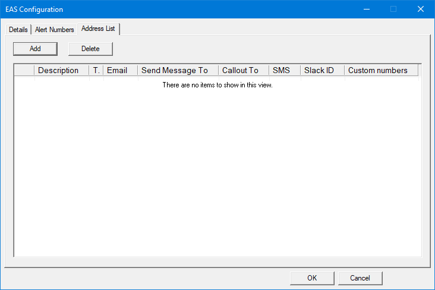435x290 pixels.
Task: Select the Address List tab
Action: pos(99,29)
